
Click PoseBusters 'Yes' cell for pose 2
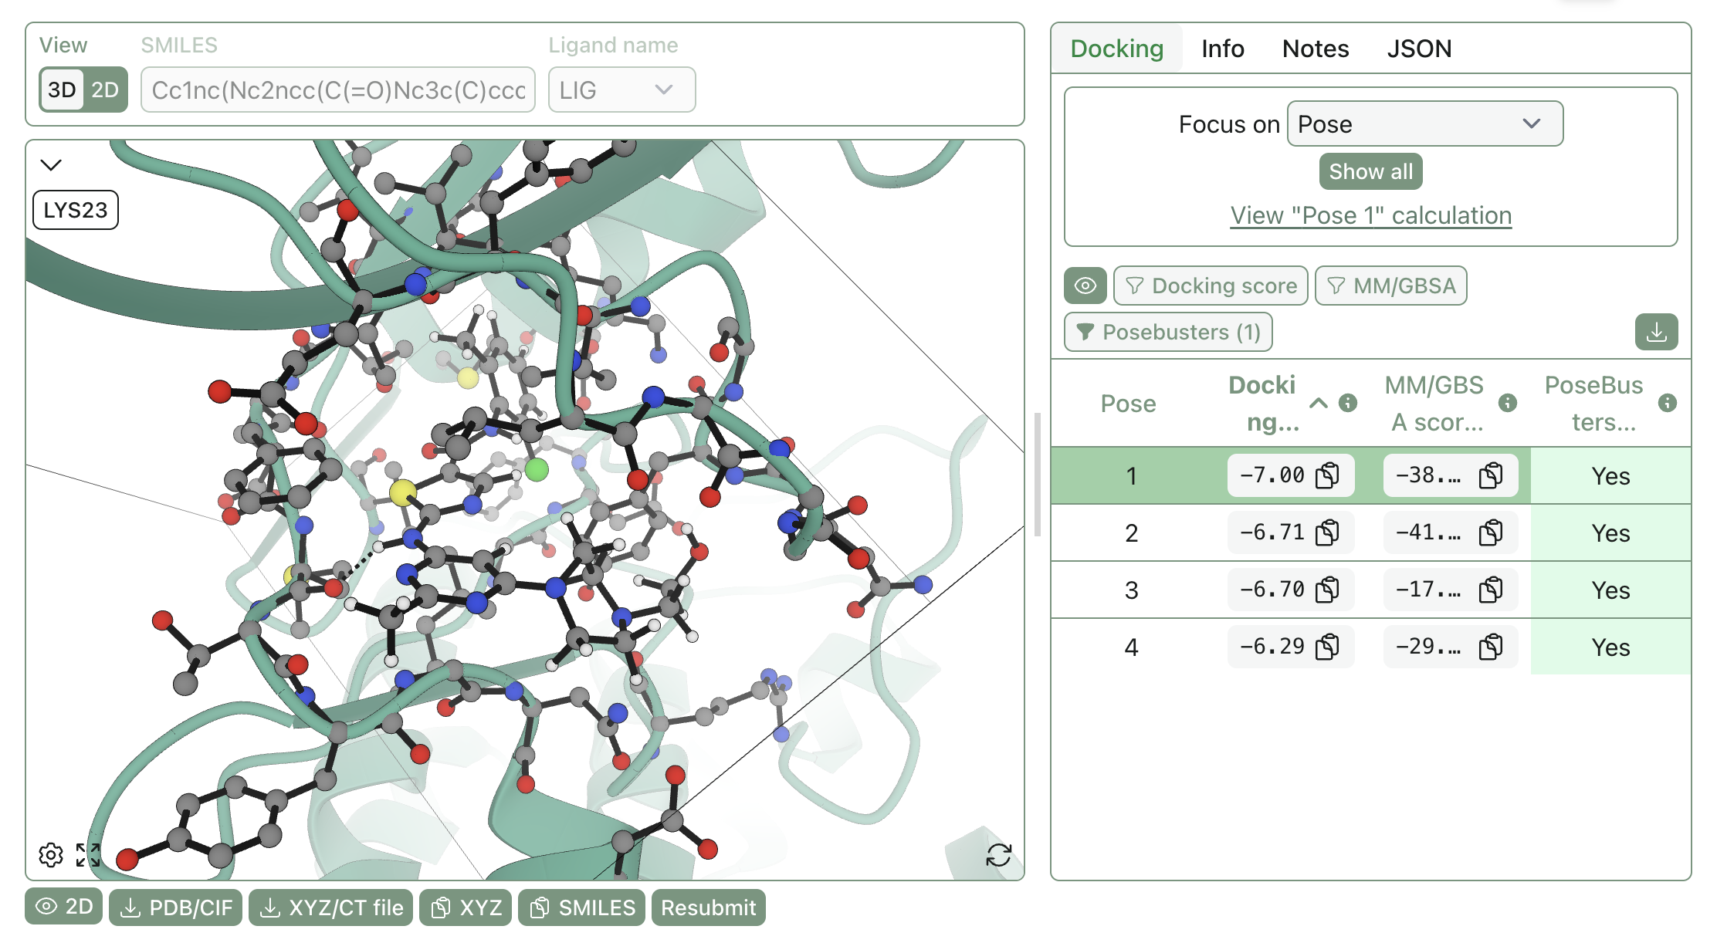(1610, 532)
